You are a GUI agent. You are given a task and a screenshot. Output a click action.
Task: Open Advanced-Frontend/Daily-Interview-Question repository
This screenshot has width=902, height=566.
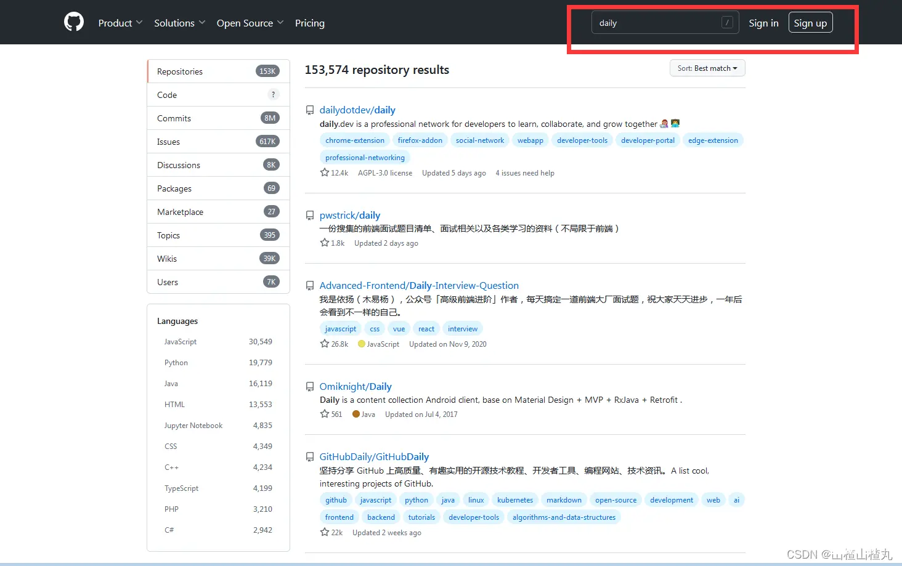419,286
